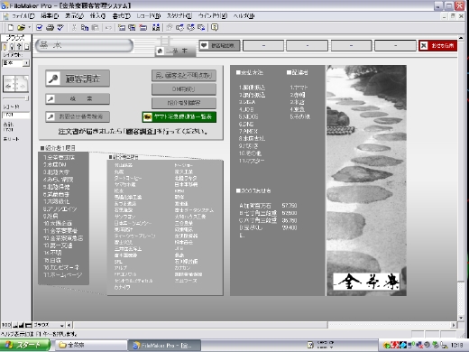Image resolution: width=469 pixels, height=352 pixels.
Task: Click the record slider under the book
Action: 15,98
